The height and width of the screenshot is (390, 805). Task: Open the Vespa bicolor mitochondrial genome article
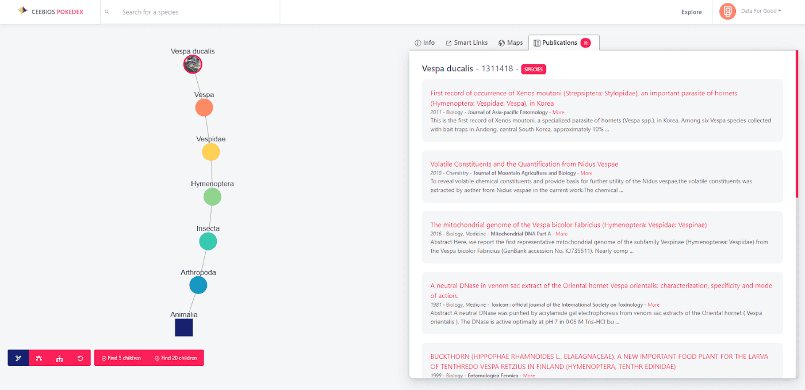568,225
